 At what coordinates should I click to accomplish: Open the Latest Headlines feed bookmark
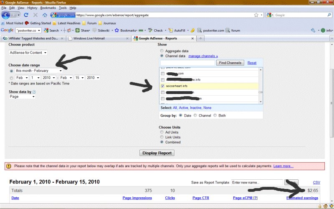pos(66,23)
